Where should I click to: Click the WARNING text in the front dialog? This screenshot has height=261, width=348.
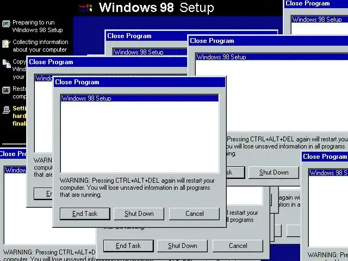click(x=137, y=188)
